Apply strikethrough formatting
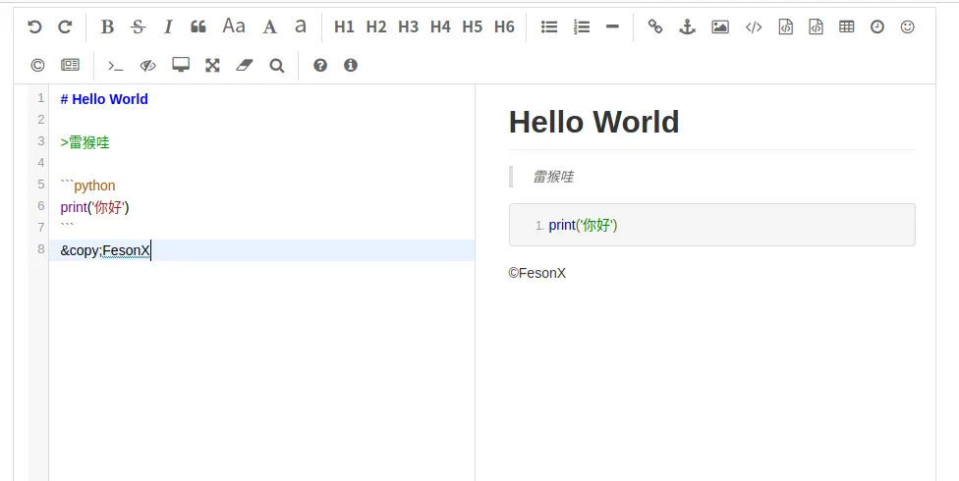The width and height of the screenshot is (959, 481). [x=139, y=27]
